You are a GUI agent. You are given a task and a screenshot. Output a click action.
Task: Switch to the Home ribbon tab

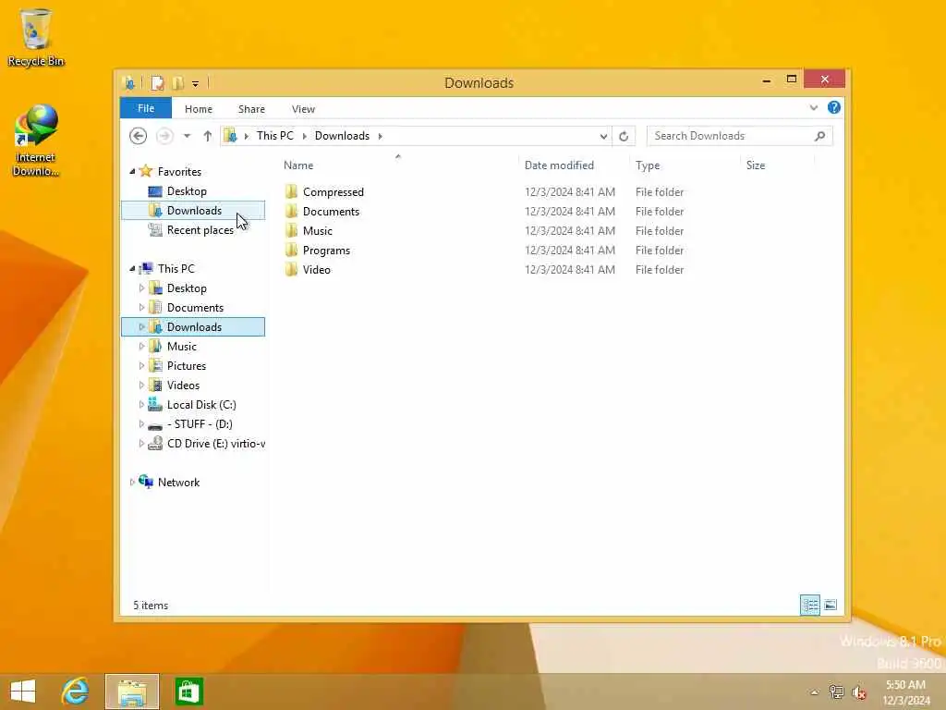199,109
